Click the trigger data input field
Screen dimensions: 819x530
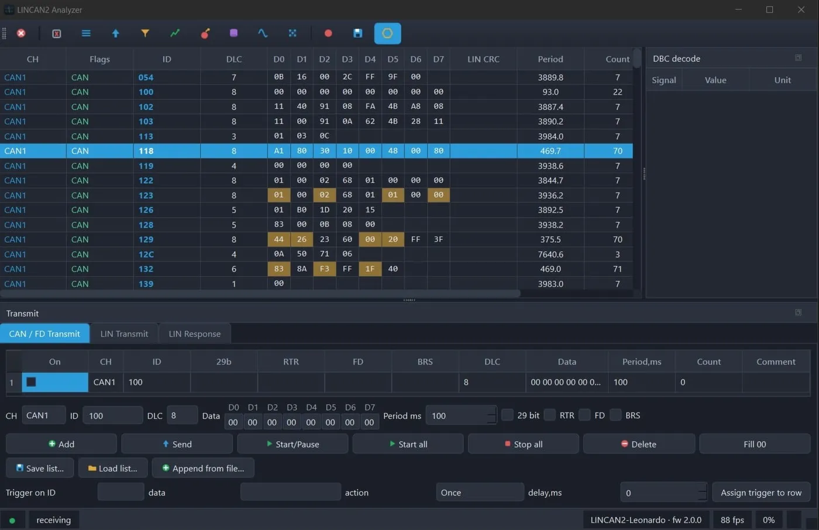[x=290, y=492]
